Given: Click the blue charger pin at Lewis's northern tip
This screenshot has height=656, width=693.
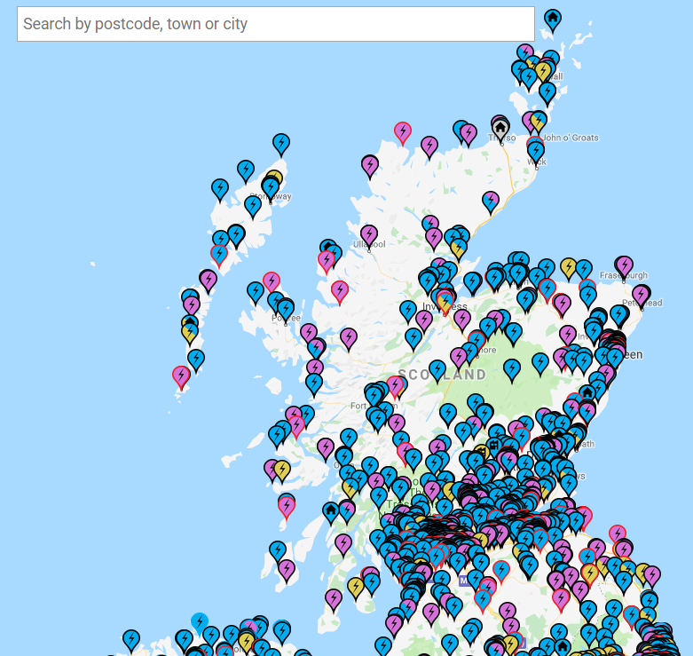Looking at the screenshot, I should coord(281,145).
